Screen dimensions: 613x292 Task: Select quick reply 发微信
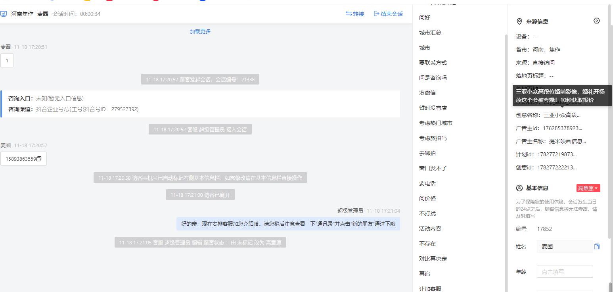coord(427,93)
